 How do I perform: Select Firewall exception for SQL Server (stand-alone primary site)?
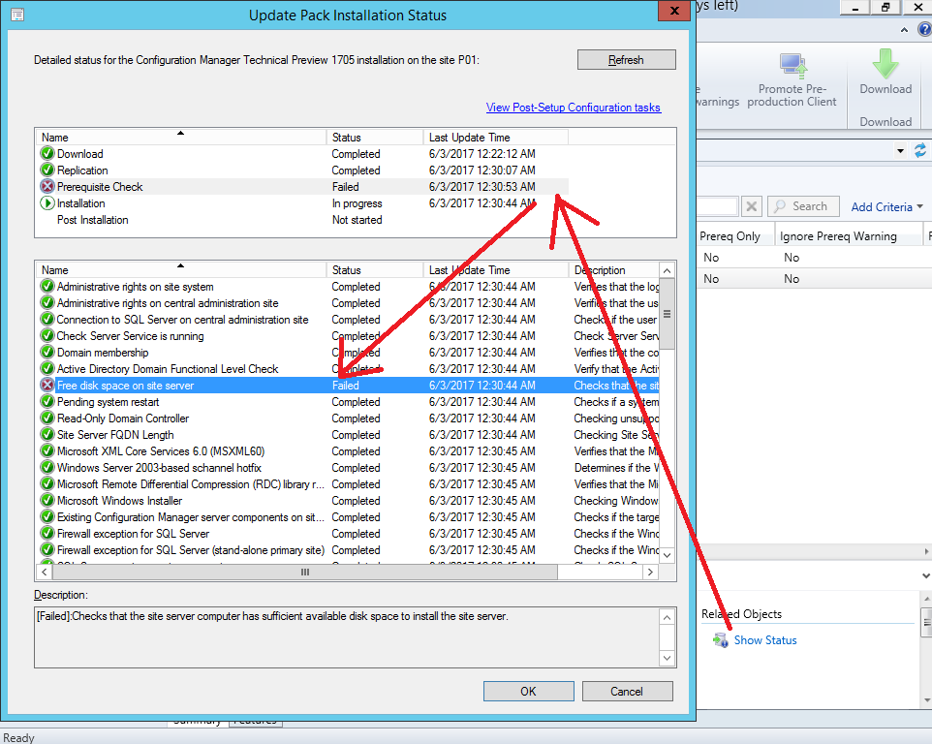pos(347,549)
